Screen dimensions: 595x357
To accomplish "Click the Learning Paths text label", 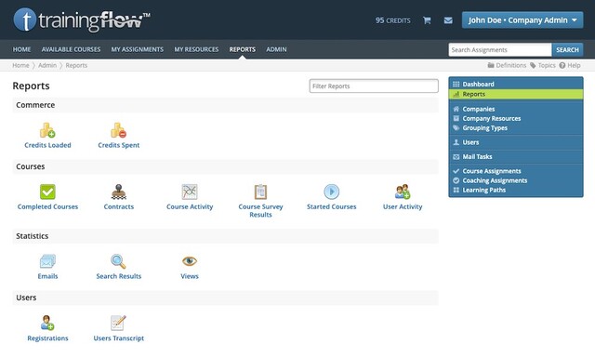I will coord(483,190).
